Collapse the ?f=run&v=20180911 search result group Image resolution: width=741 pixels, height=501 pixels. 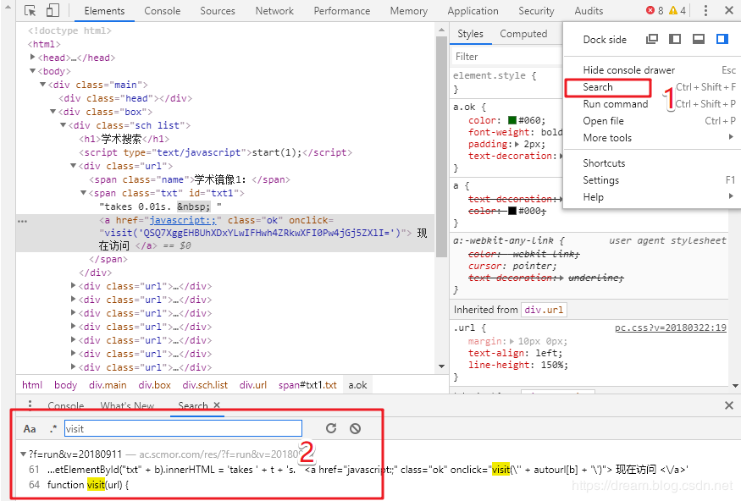[x=23, y=454]
